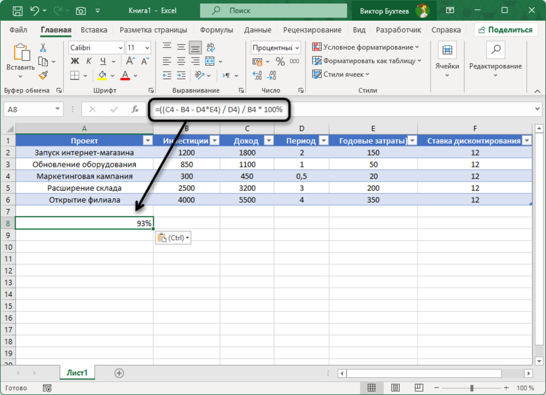Click the Cut scissors icon
The height and width of the screenshot is (395, 546).
tap(43, 48)
